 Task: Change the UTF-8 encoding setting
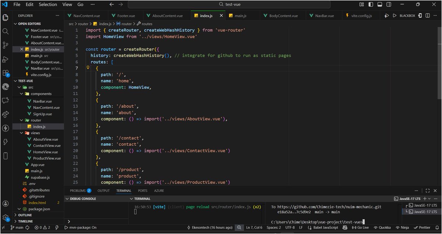[290, 227]
